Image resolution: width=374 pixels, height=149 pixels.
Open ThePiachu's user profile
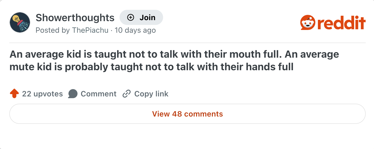pos(90,30)
